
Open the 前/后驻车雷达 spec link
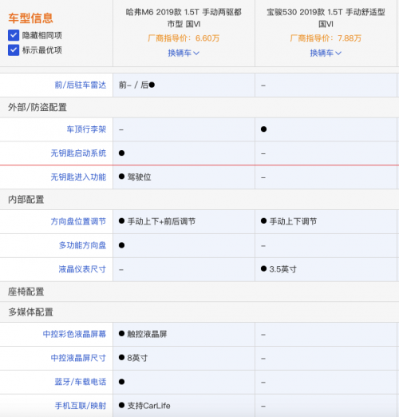tap(81, 85)
